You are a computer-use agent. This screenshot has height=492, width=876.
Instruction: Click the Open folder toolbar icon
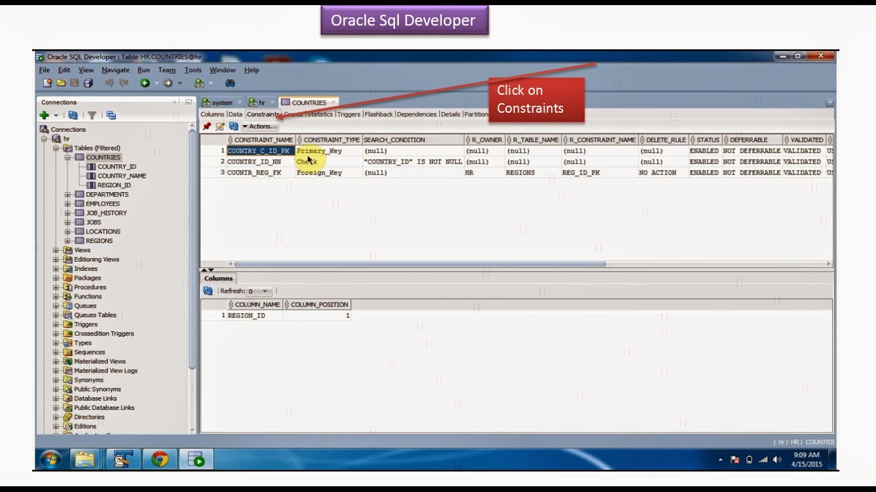pyautogui.click(x=61, y=83)
